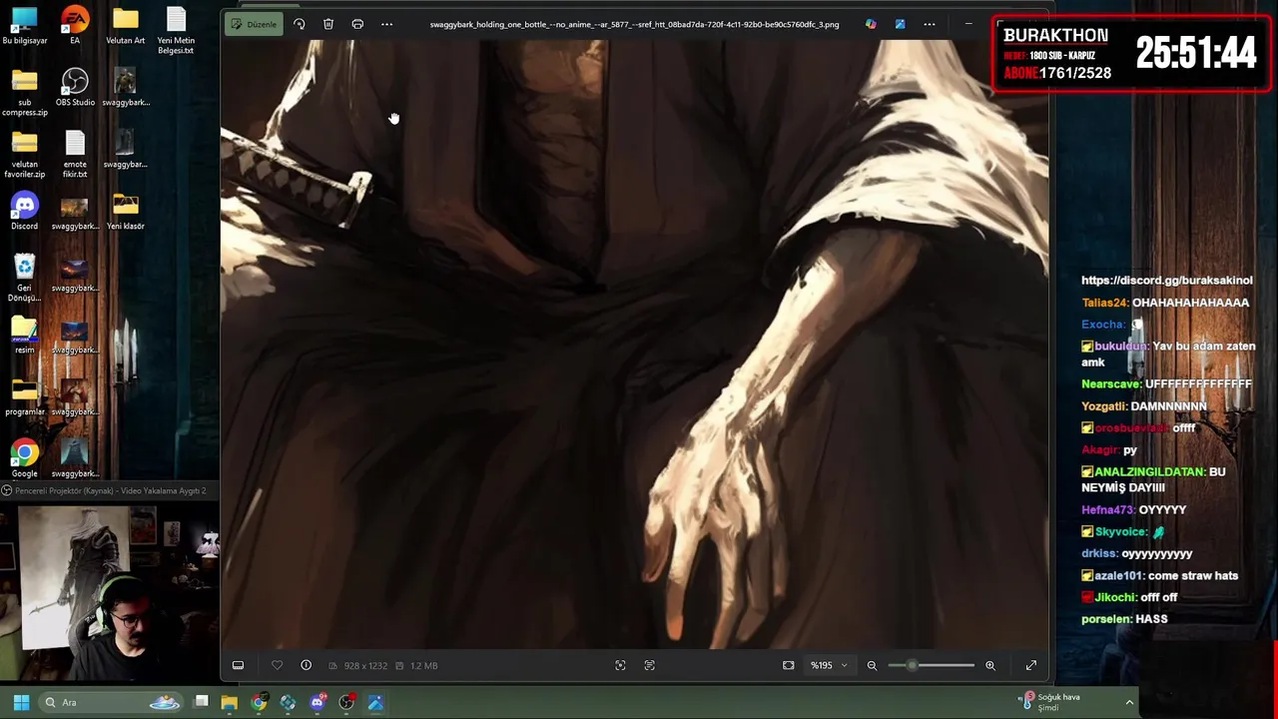Show file info via the info icon
1278x719 pixels.
(x=306, y=665)
